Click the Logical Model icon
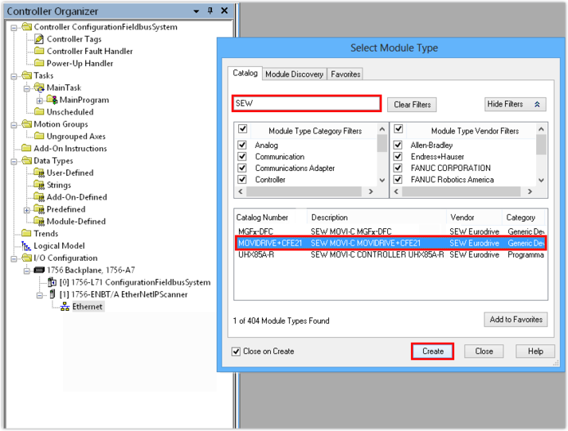Screen dimensions: 568x431 click(x=26, y=246)
